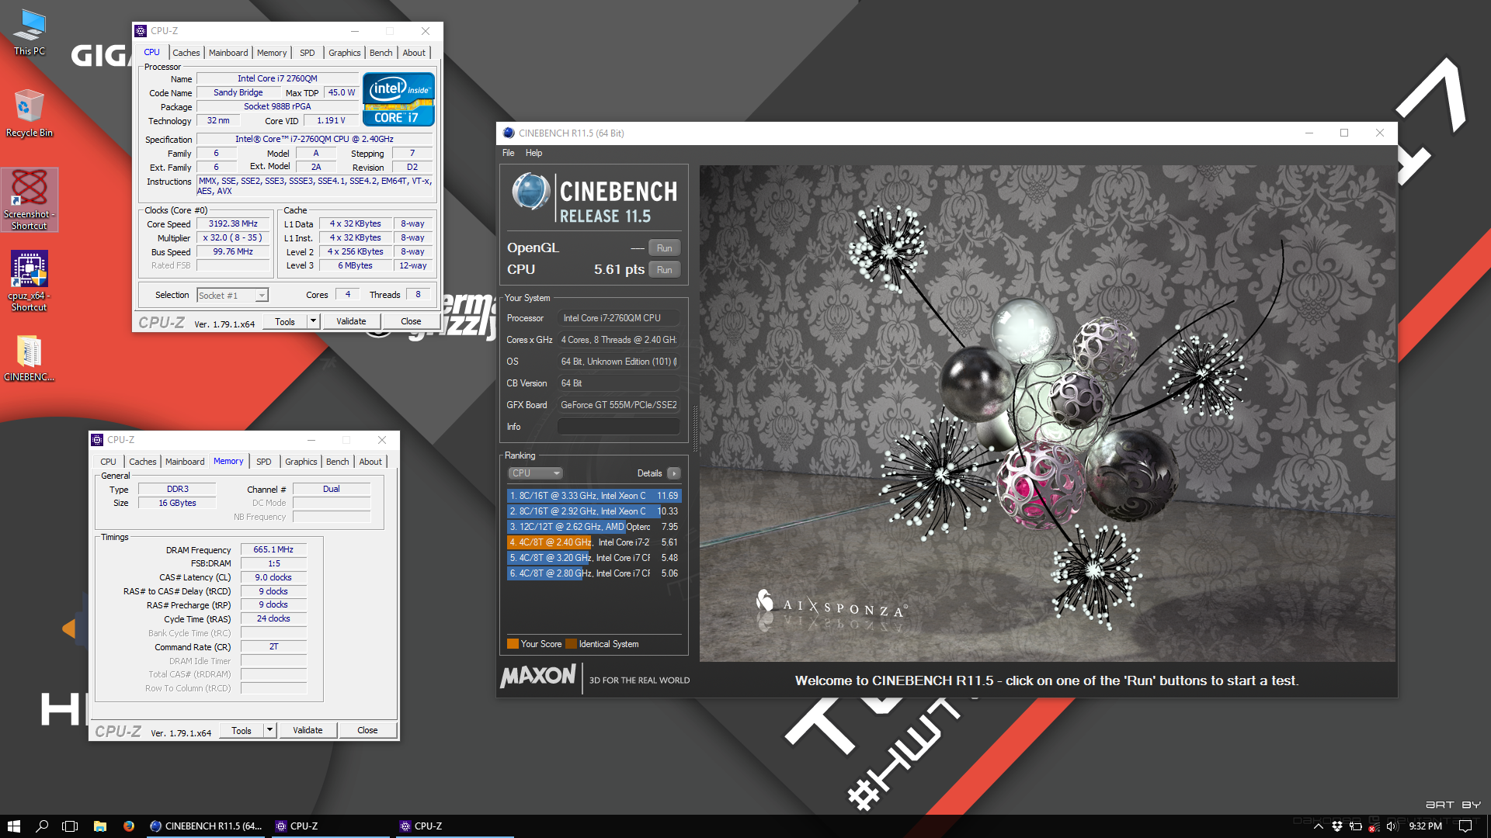Screen dimensions: 1491x838
Task: Open the volume speaker tray icon
Action: coord(1392,826)
